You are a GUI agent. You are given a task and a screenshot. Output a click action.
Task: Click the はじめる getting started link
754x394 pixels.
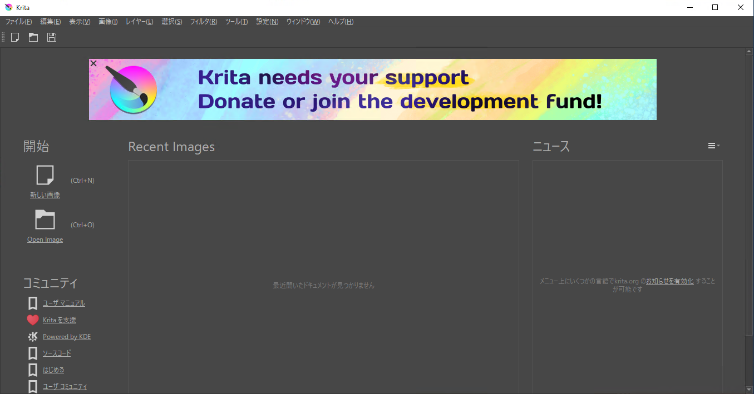click(53, 370)
